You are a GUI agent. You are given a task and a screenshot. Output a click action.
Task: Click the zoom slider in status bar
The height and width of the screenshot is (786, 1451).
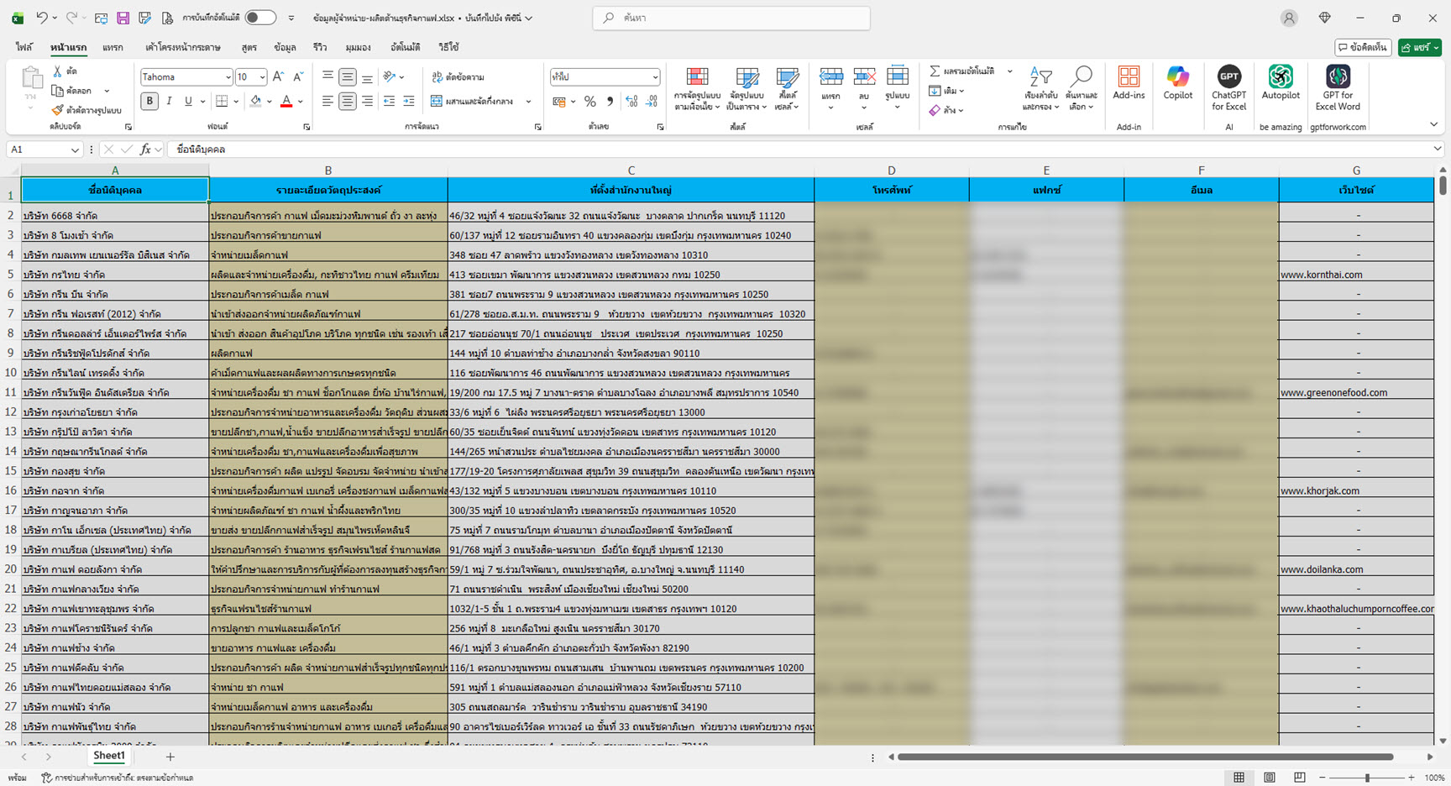tap(1367, 778)
